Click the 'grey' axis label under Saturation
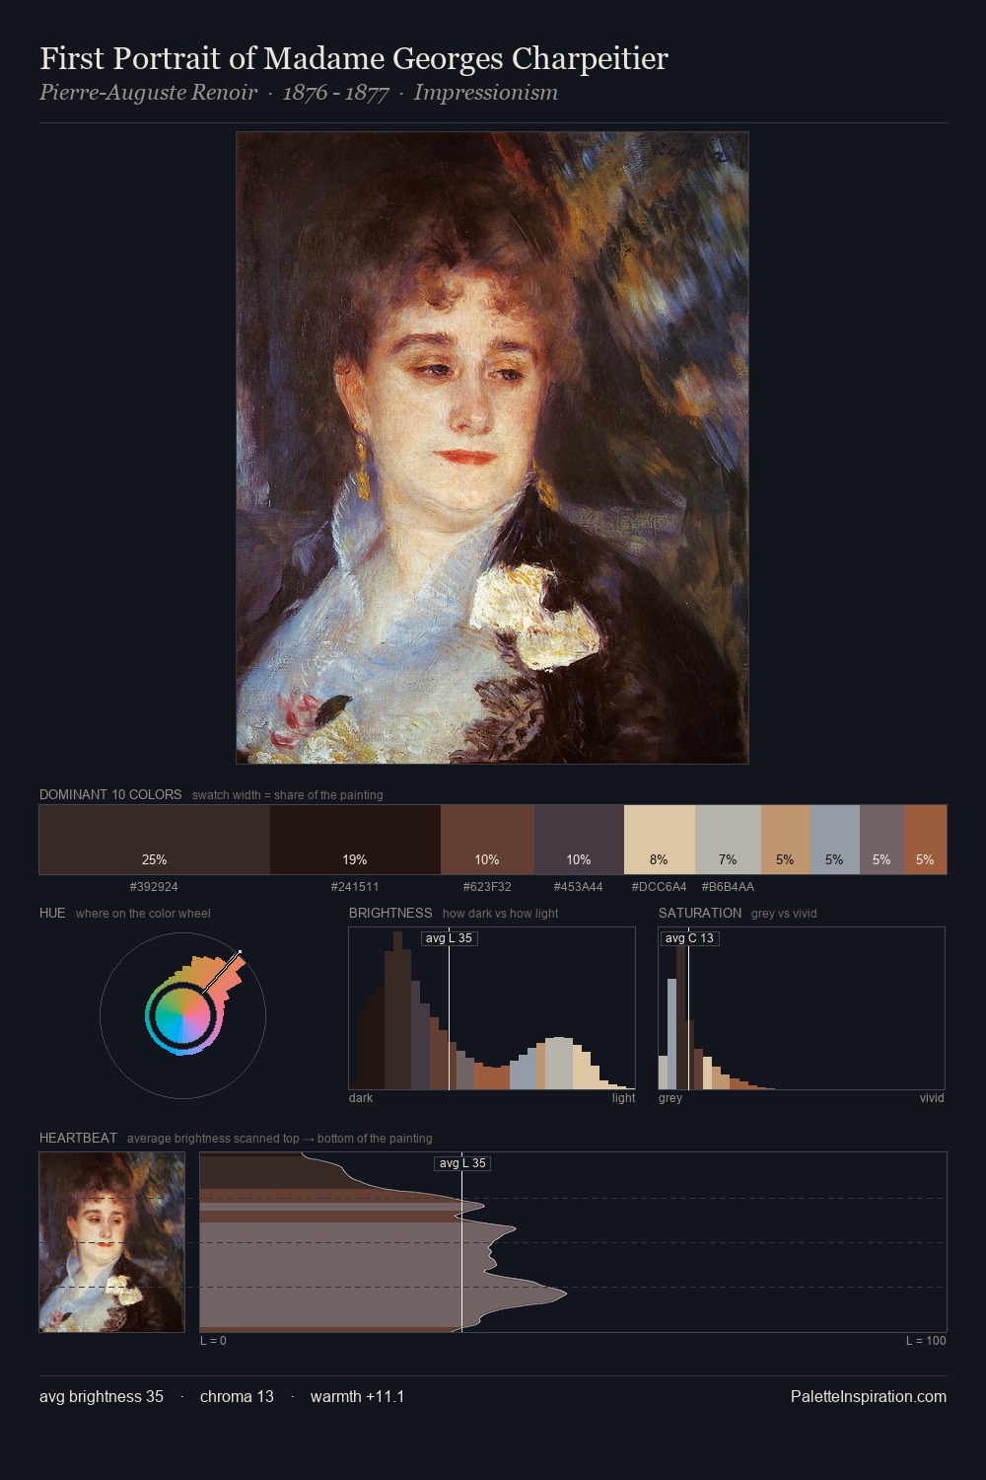The image size is (986, 1480). (670, 1098)
